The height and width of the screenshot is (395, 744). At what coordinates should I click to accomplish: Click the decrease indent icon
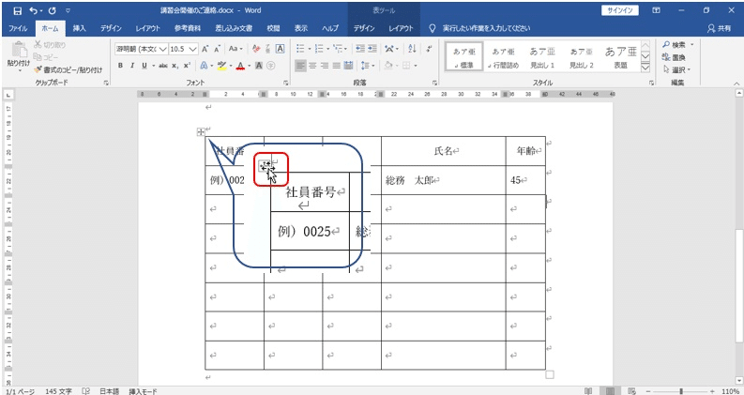[x=360, y=49]
